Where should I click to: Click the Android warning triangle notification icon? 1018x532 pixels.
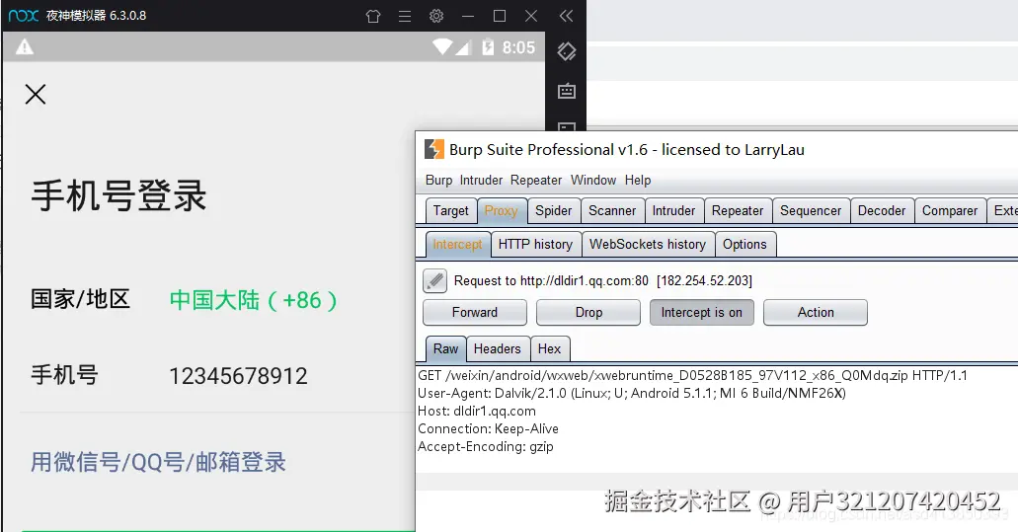pyautogui.click(x=25, y=46)
